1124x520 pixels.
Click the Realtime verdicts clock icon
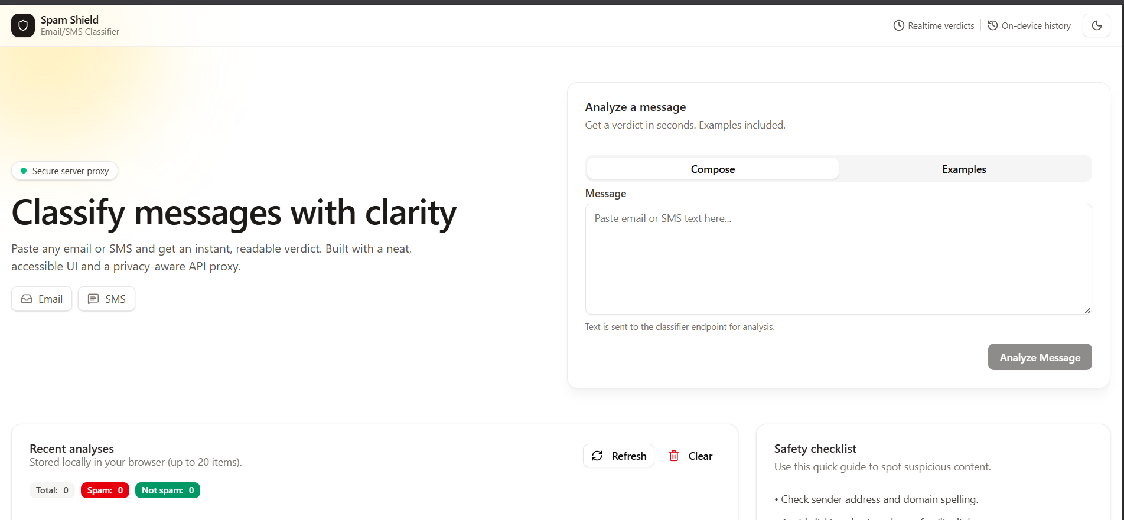(898, 25)
